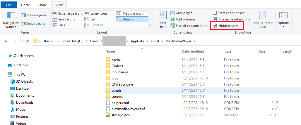Expand the layout gallery with More arrow
This screenshot has width=301, height=125.
coord(151,25)
